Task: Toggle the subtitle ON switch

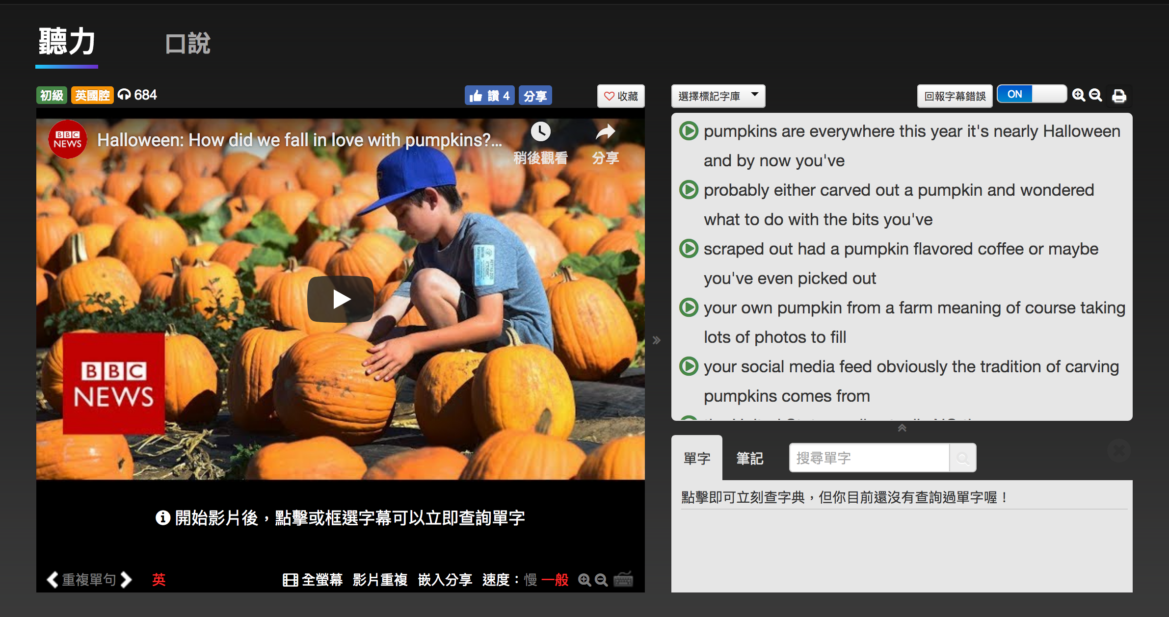Action: (1032, 94)
